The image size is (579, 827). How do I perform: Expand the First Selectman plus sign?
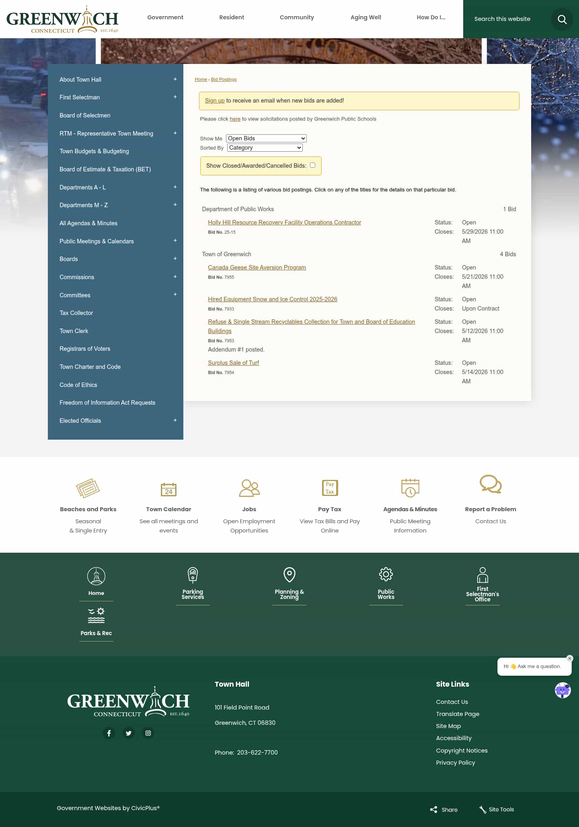(175, 97)
